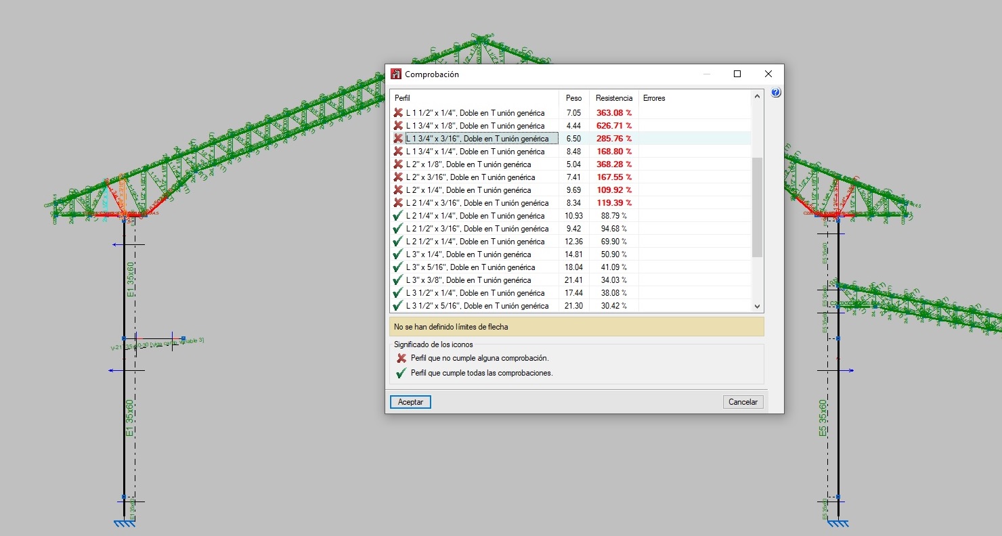Screen dimensions: 1002x536
Task: Click the pass icon on the L 3" x 5/16" row
Action: tap(398, 267)
